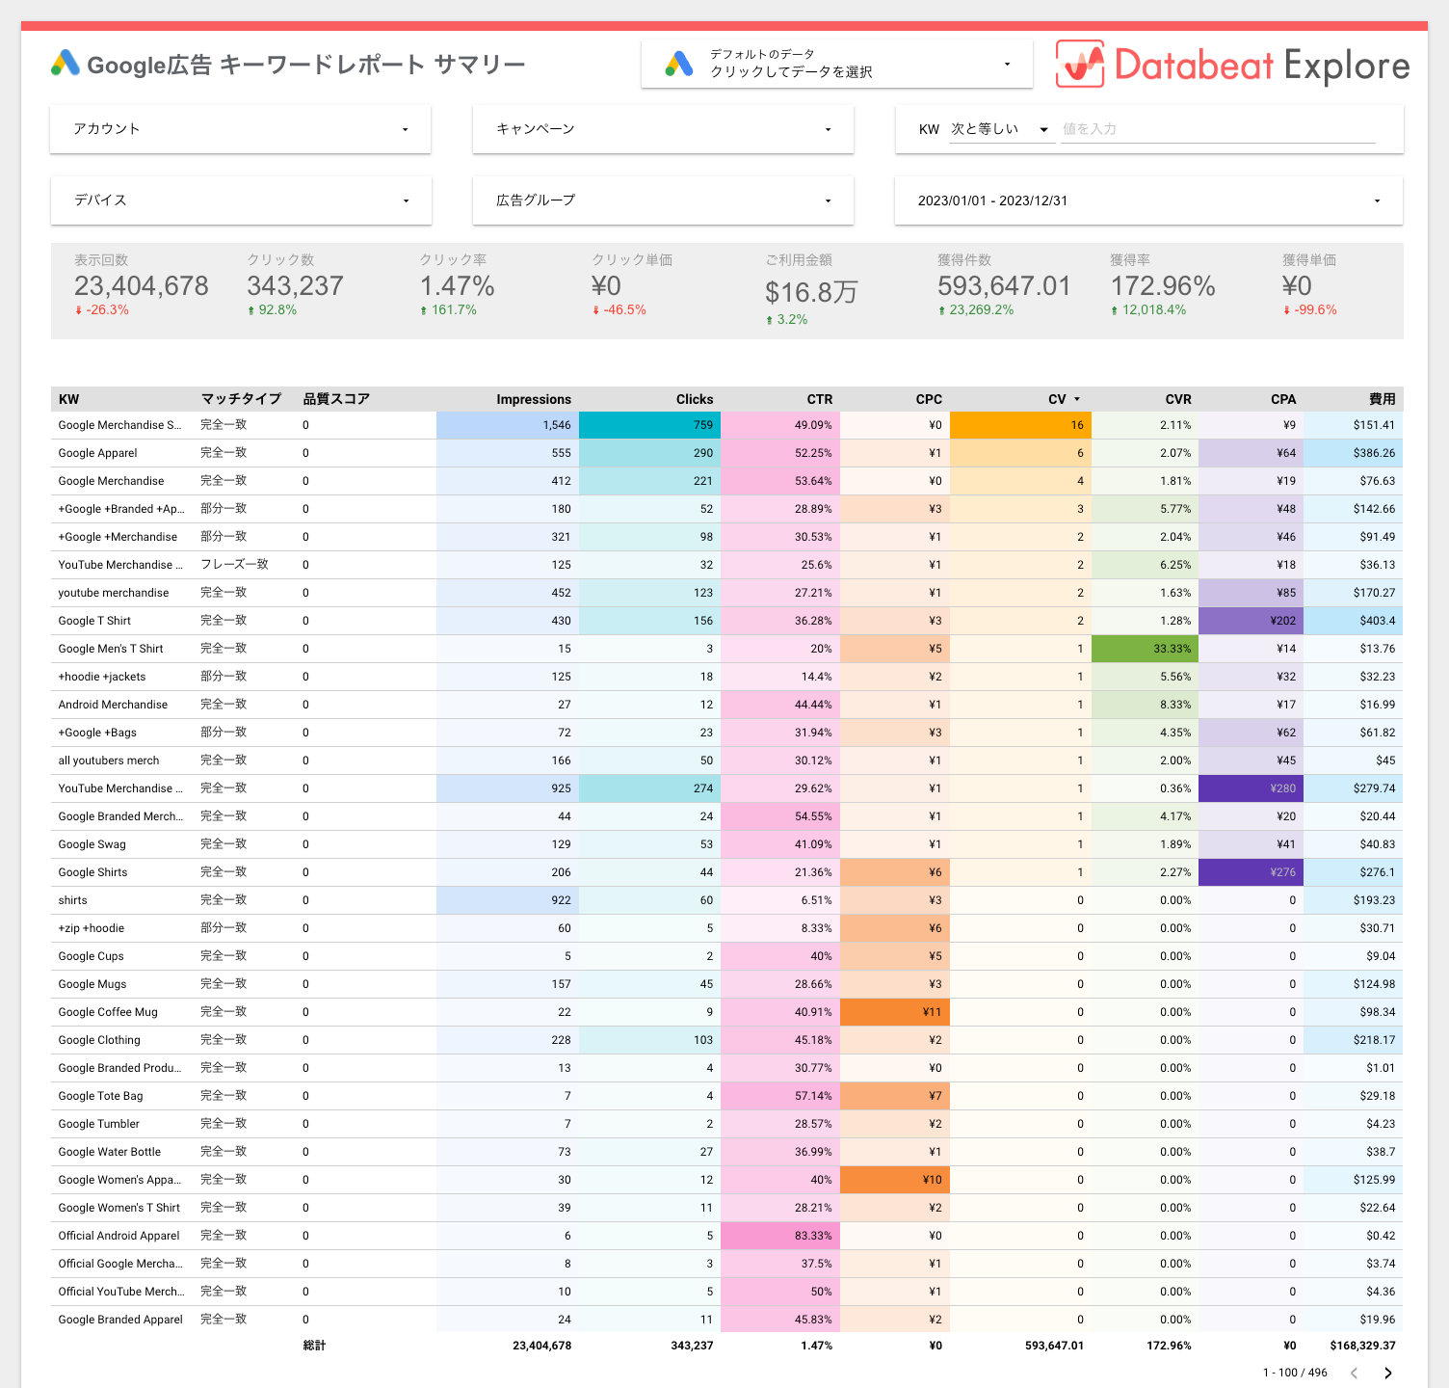This screenshot has width=1449, height=1388.
Task: Click the ご利用金額 scorecard $16.8万
Action: tap(811, 292)
